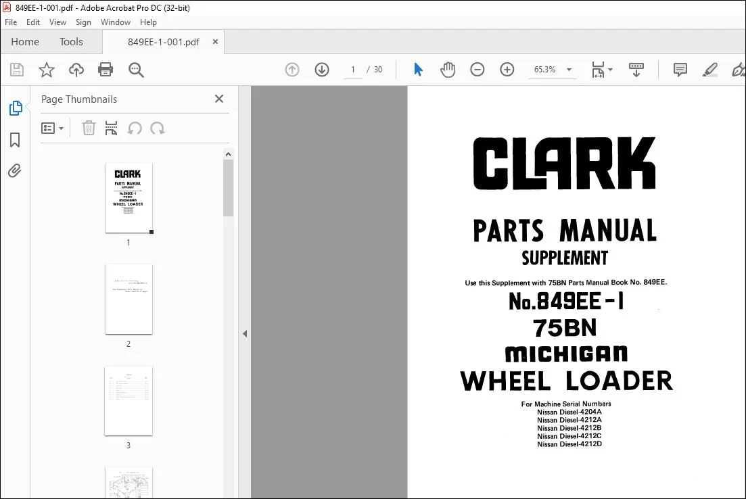Print the document with the printer icon
Screen dimensions: 746x499
tap(106, 70)
